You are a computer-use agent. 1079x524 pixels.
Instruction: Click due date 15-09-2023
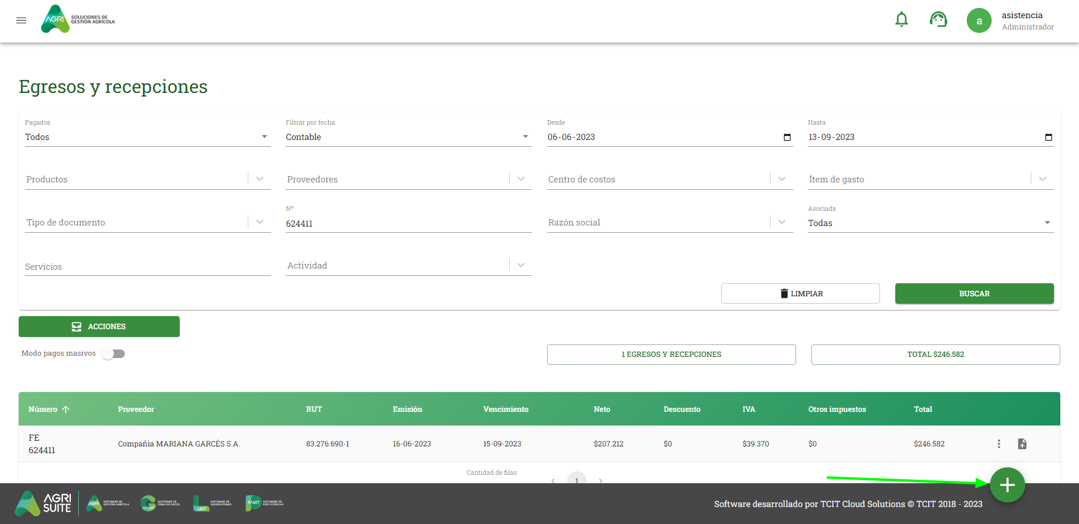click(502, 444)
